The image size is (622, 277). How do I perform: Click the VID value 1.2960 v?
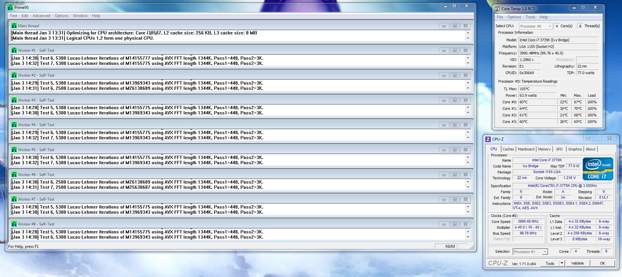pos(530,60)
